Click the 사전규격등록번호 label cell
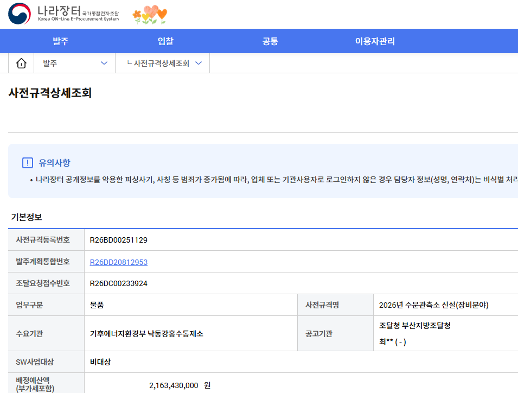 [46, 239]
